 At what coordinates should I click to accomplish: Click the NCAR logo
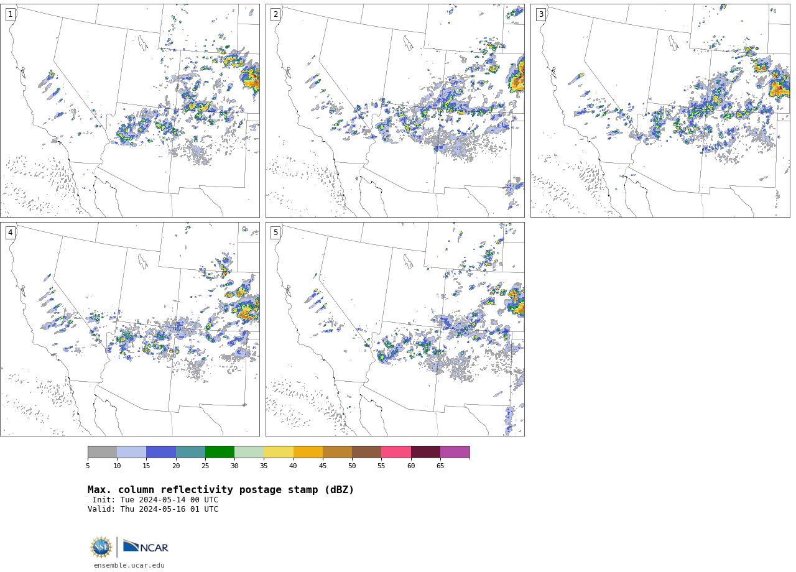point(146,547)
